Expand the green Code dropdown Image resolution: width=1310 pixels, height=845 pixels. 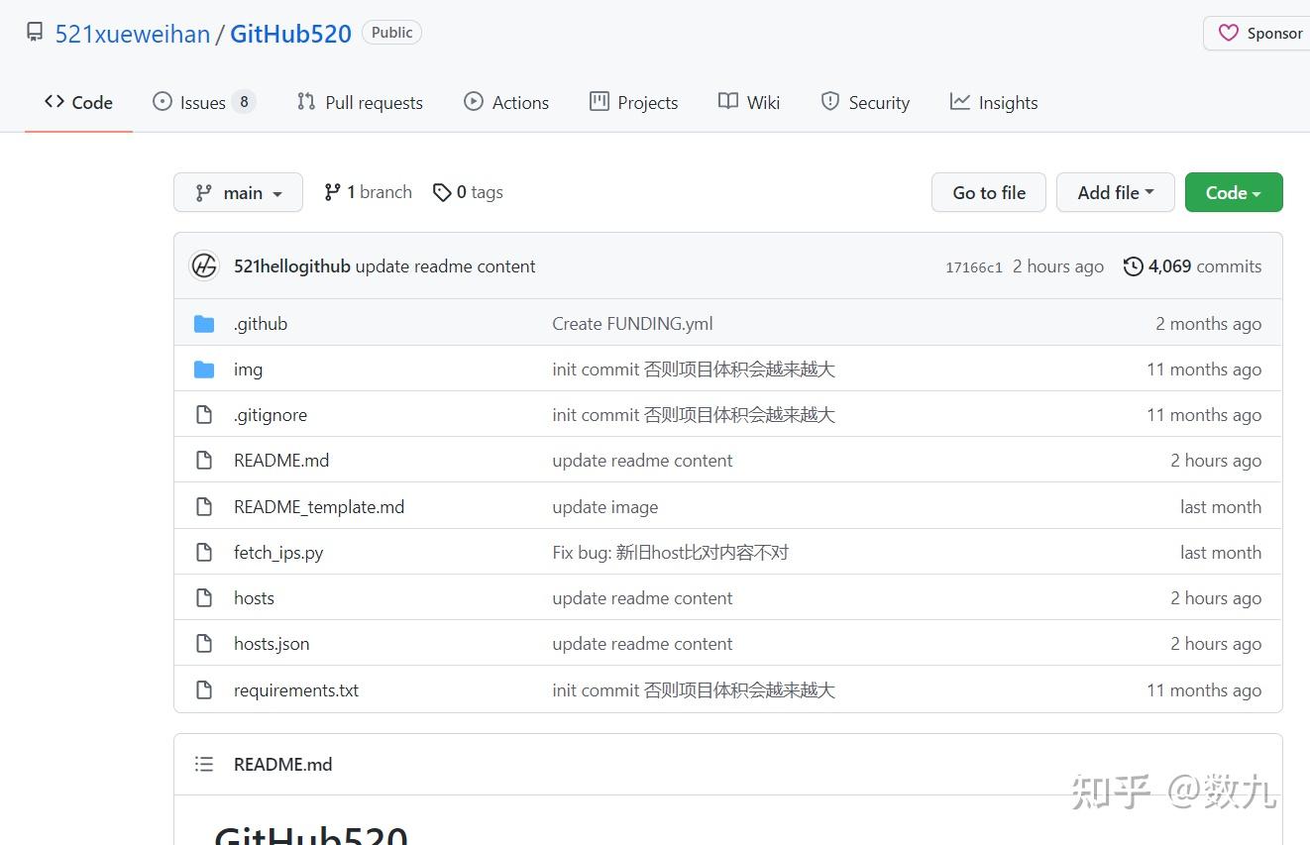click(x=1233, y=192)
